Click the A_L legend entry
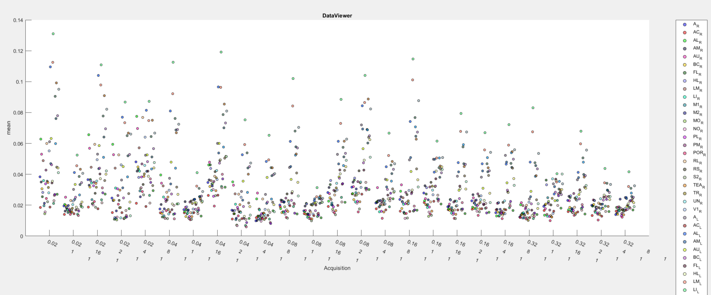This screenshot has width=711, height=295. tap(691, 218)
